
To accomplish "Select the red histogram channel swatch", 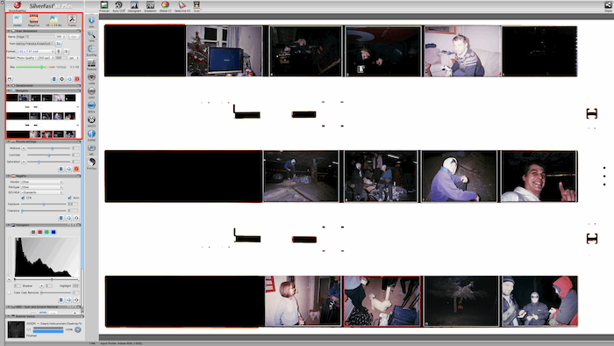I will click(x=40, y=233).
